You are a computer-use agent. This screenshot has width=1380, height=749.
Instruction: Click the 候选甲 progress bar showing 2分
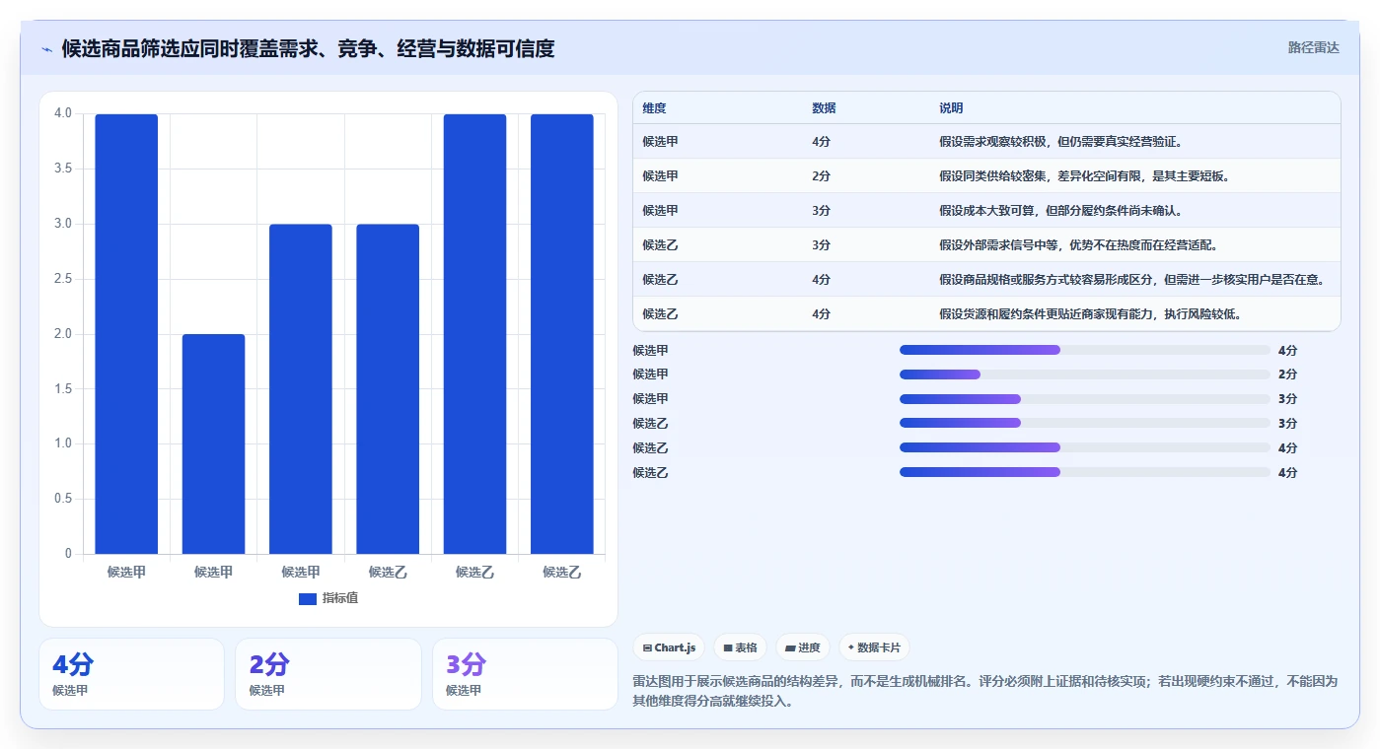[x=1084, y=374]
